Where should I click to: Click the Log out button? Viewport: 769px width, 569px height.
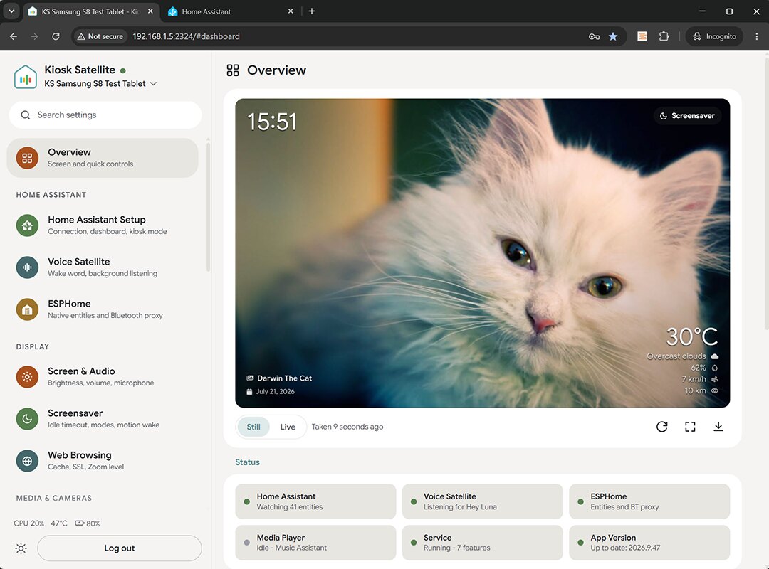pos(119,548)
